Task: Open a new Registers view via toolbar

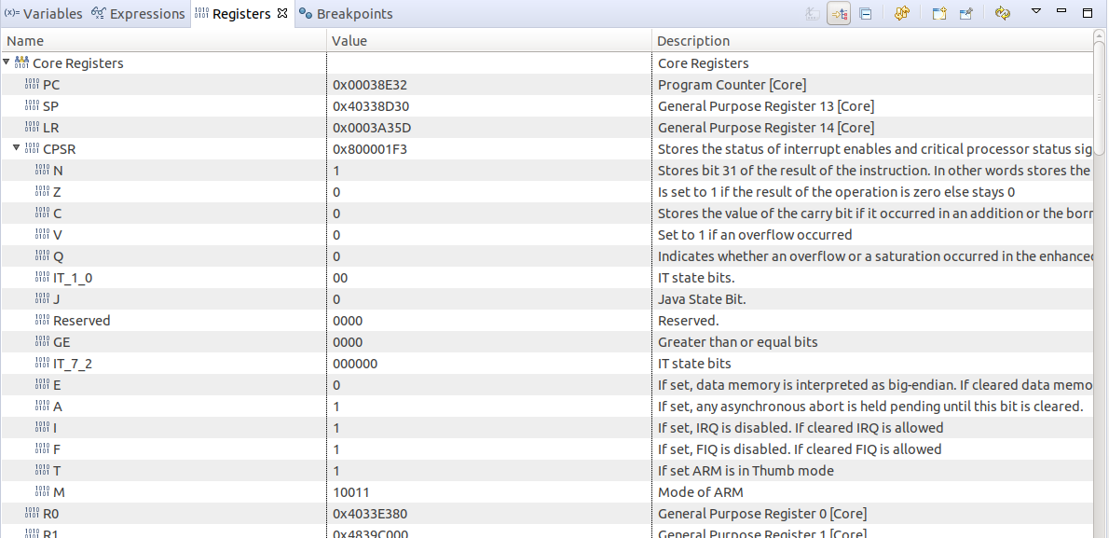Action: (939, 14)
